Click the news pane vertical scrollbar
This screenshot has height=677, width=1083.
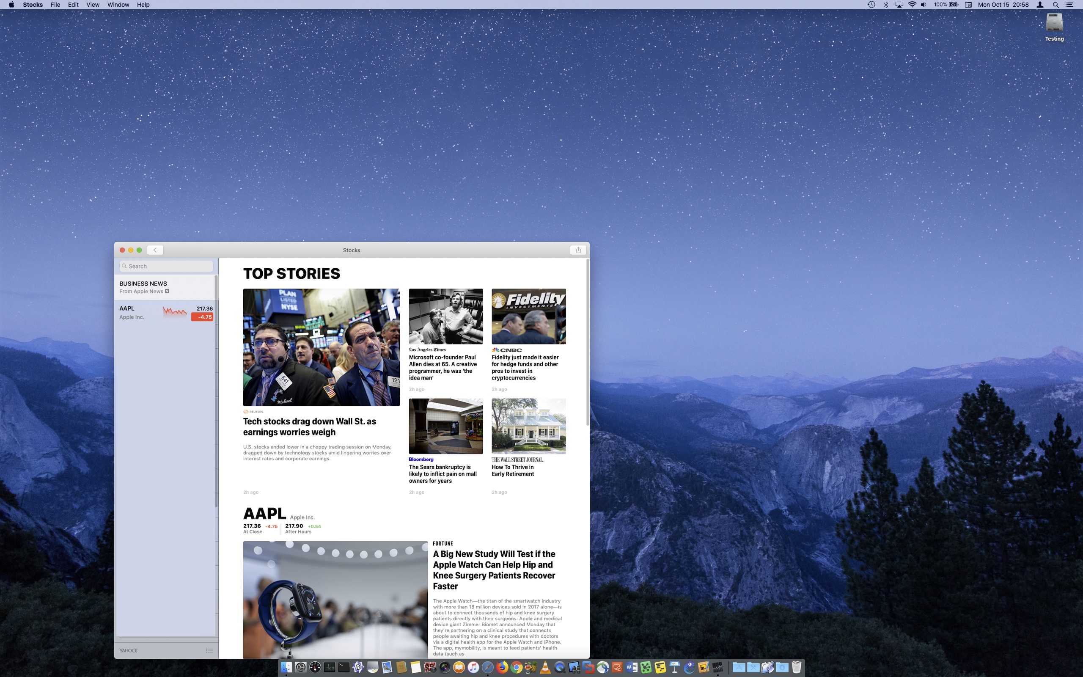(587, 343)
